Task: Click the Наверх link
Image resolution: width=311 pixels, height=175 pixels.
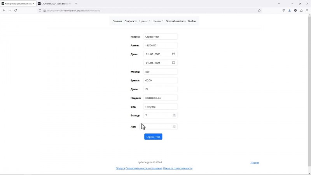Action: click(x=255, y=163)
